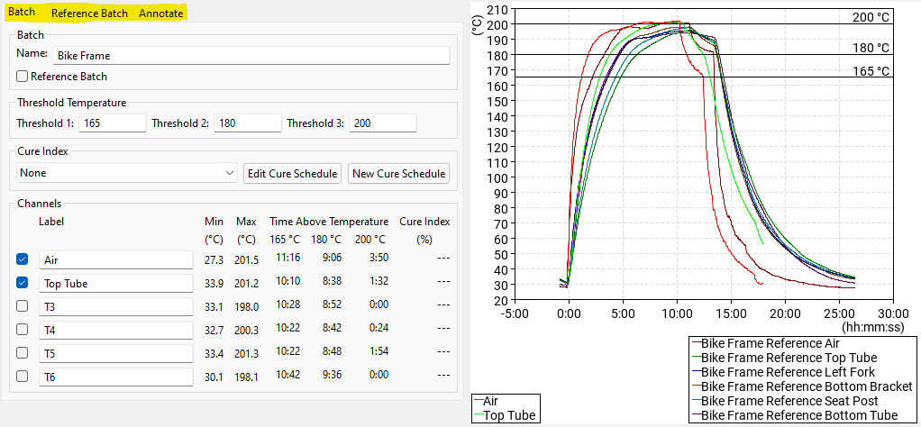Click the T5 channel label field
Screen dimensions: 921x427
click(115, 353)
